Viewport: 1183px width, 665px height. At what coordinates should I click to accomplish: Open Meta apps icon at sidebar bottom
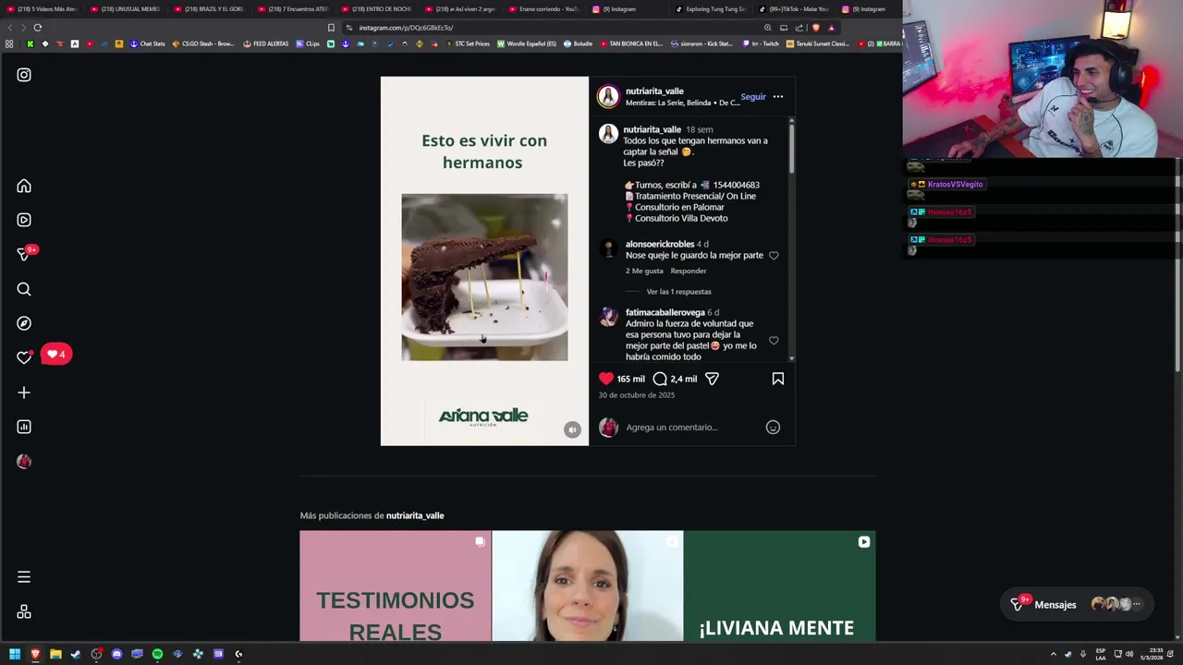pos(24,612)
